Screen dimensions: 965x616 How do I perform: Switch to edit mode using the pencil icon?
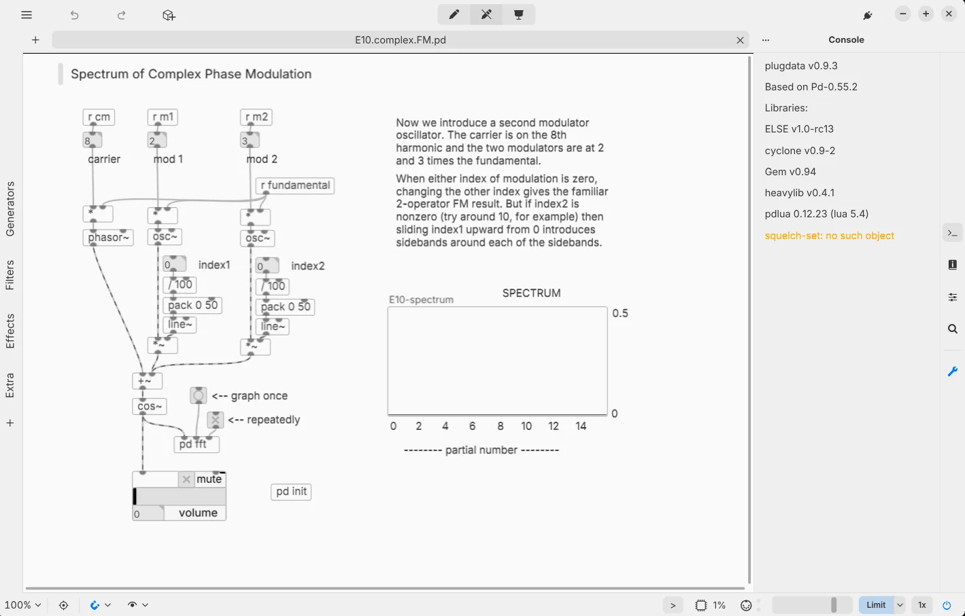tap(454, 14)
